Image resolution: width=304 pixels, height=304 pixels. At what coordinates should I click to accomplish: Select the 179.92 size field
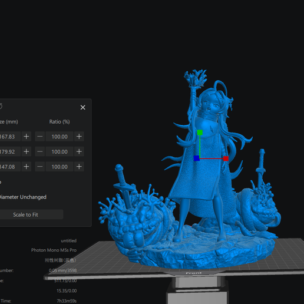(x=10, y=151)
